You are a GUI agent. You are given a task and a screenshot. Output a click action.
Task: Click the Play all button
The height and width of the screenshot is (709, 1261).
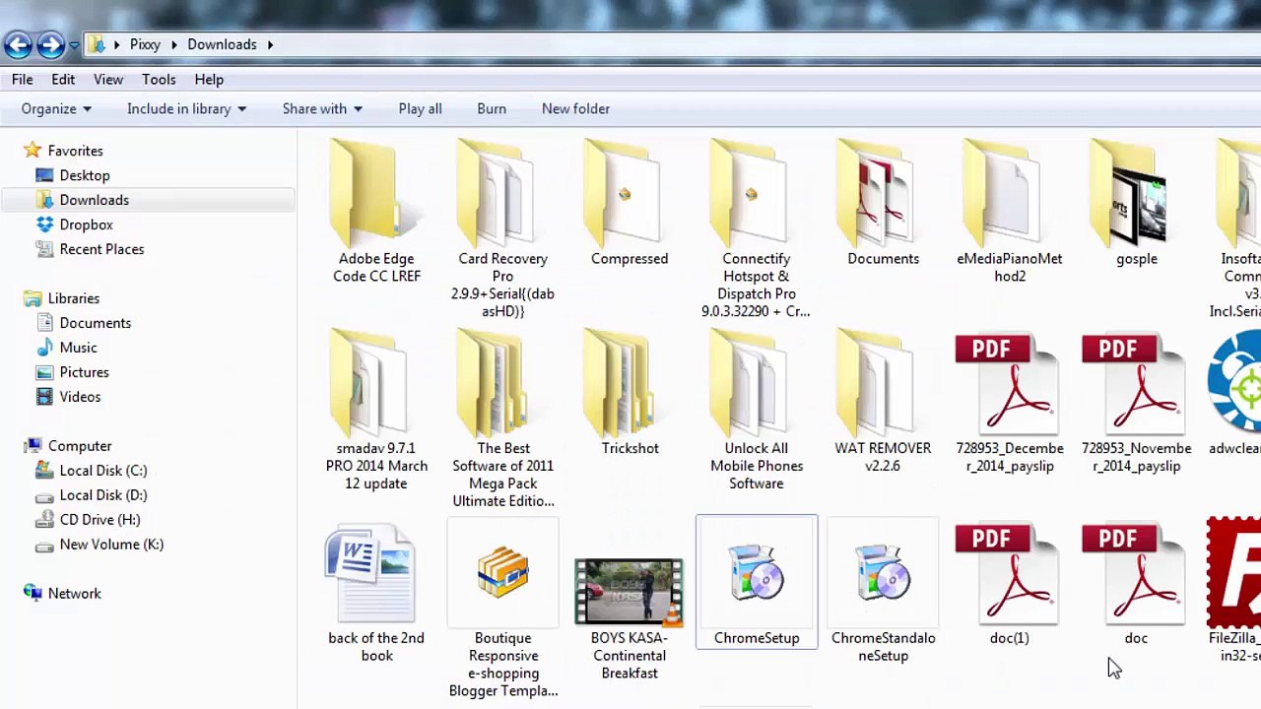pos(420,108)
